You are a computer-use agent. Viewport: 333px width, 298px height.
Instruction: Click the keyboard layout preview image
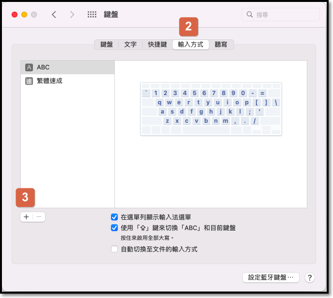coord(211,109)
